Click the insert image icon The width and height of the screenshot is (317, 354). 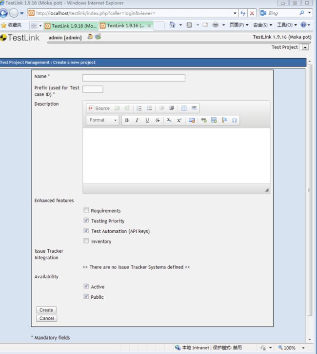(192, 120)
